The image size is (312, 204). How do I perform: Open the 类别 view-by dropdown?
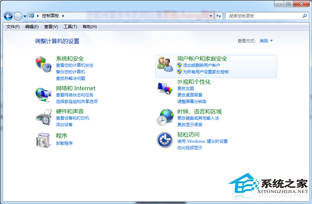(266, 41)
